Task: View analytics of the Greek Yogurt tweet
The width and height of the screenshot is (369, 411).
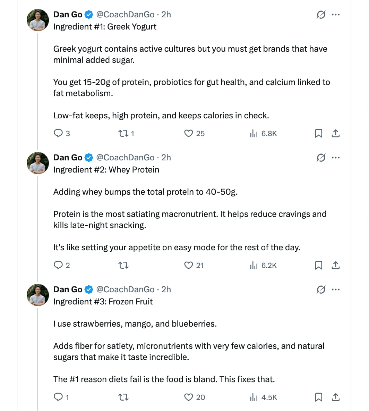Action: pyautogui.click(x=254, y=133)
